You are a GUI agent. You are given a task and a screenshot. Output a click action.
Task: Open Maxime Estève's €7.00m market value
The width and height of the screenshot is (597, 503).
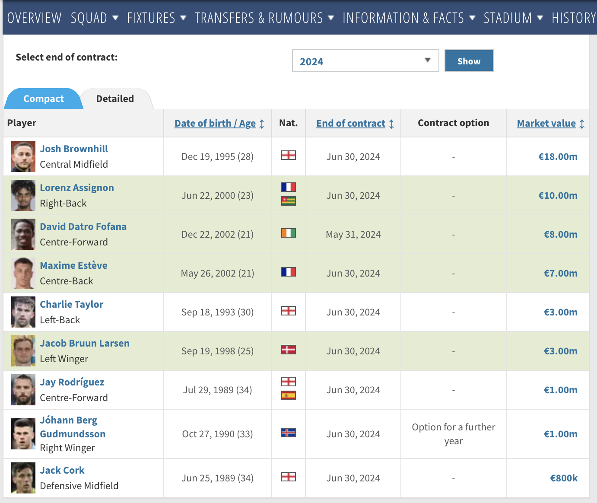point(560,273)
